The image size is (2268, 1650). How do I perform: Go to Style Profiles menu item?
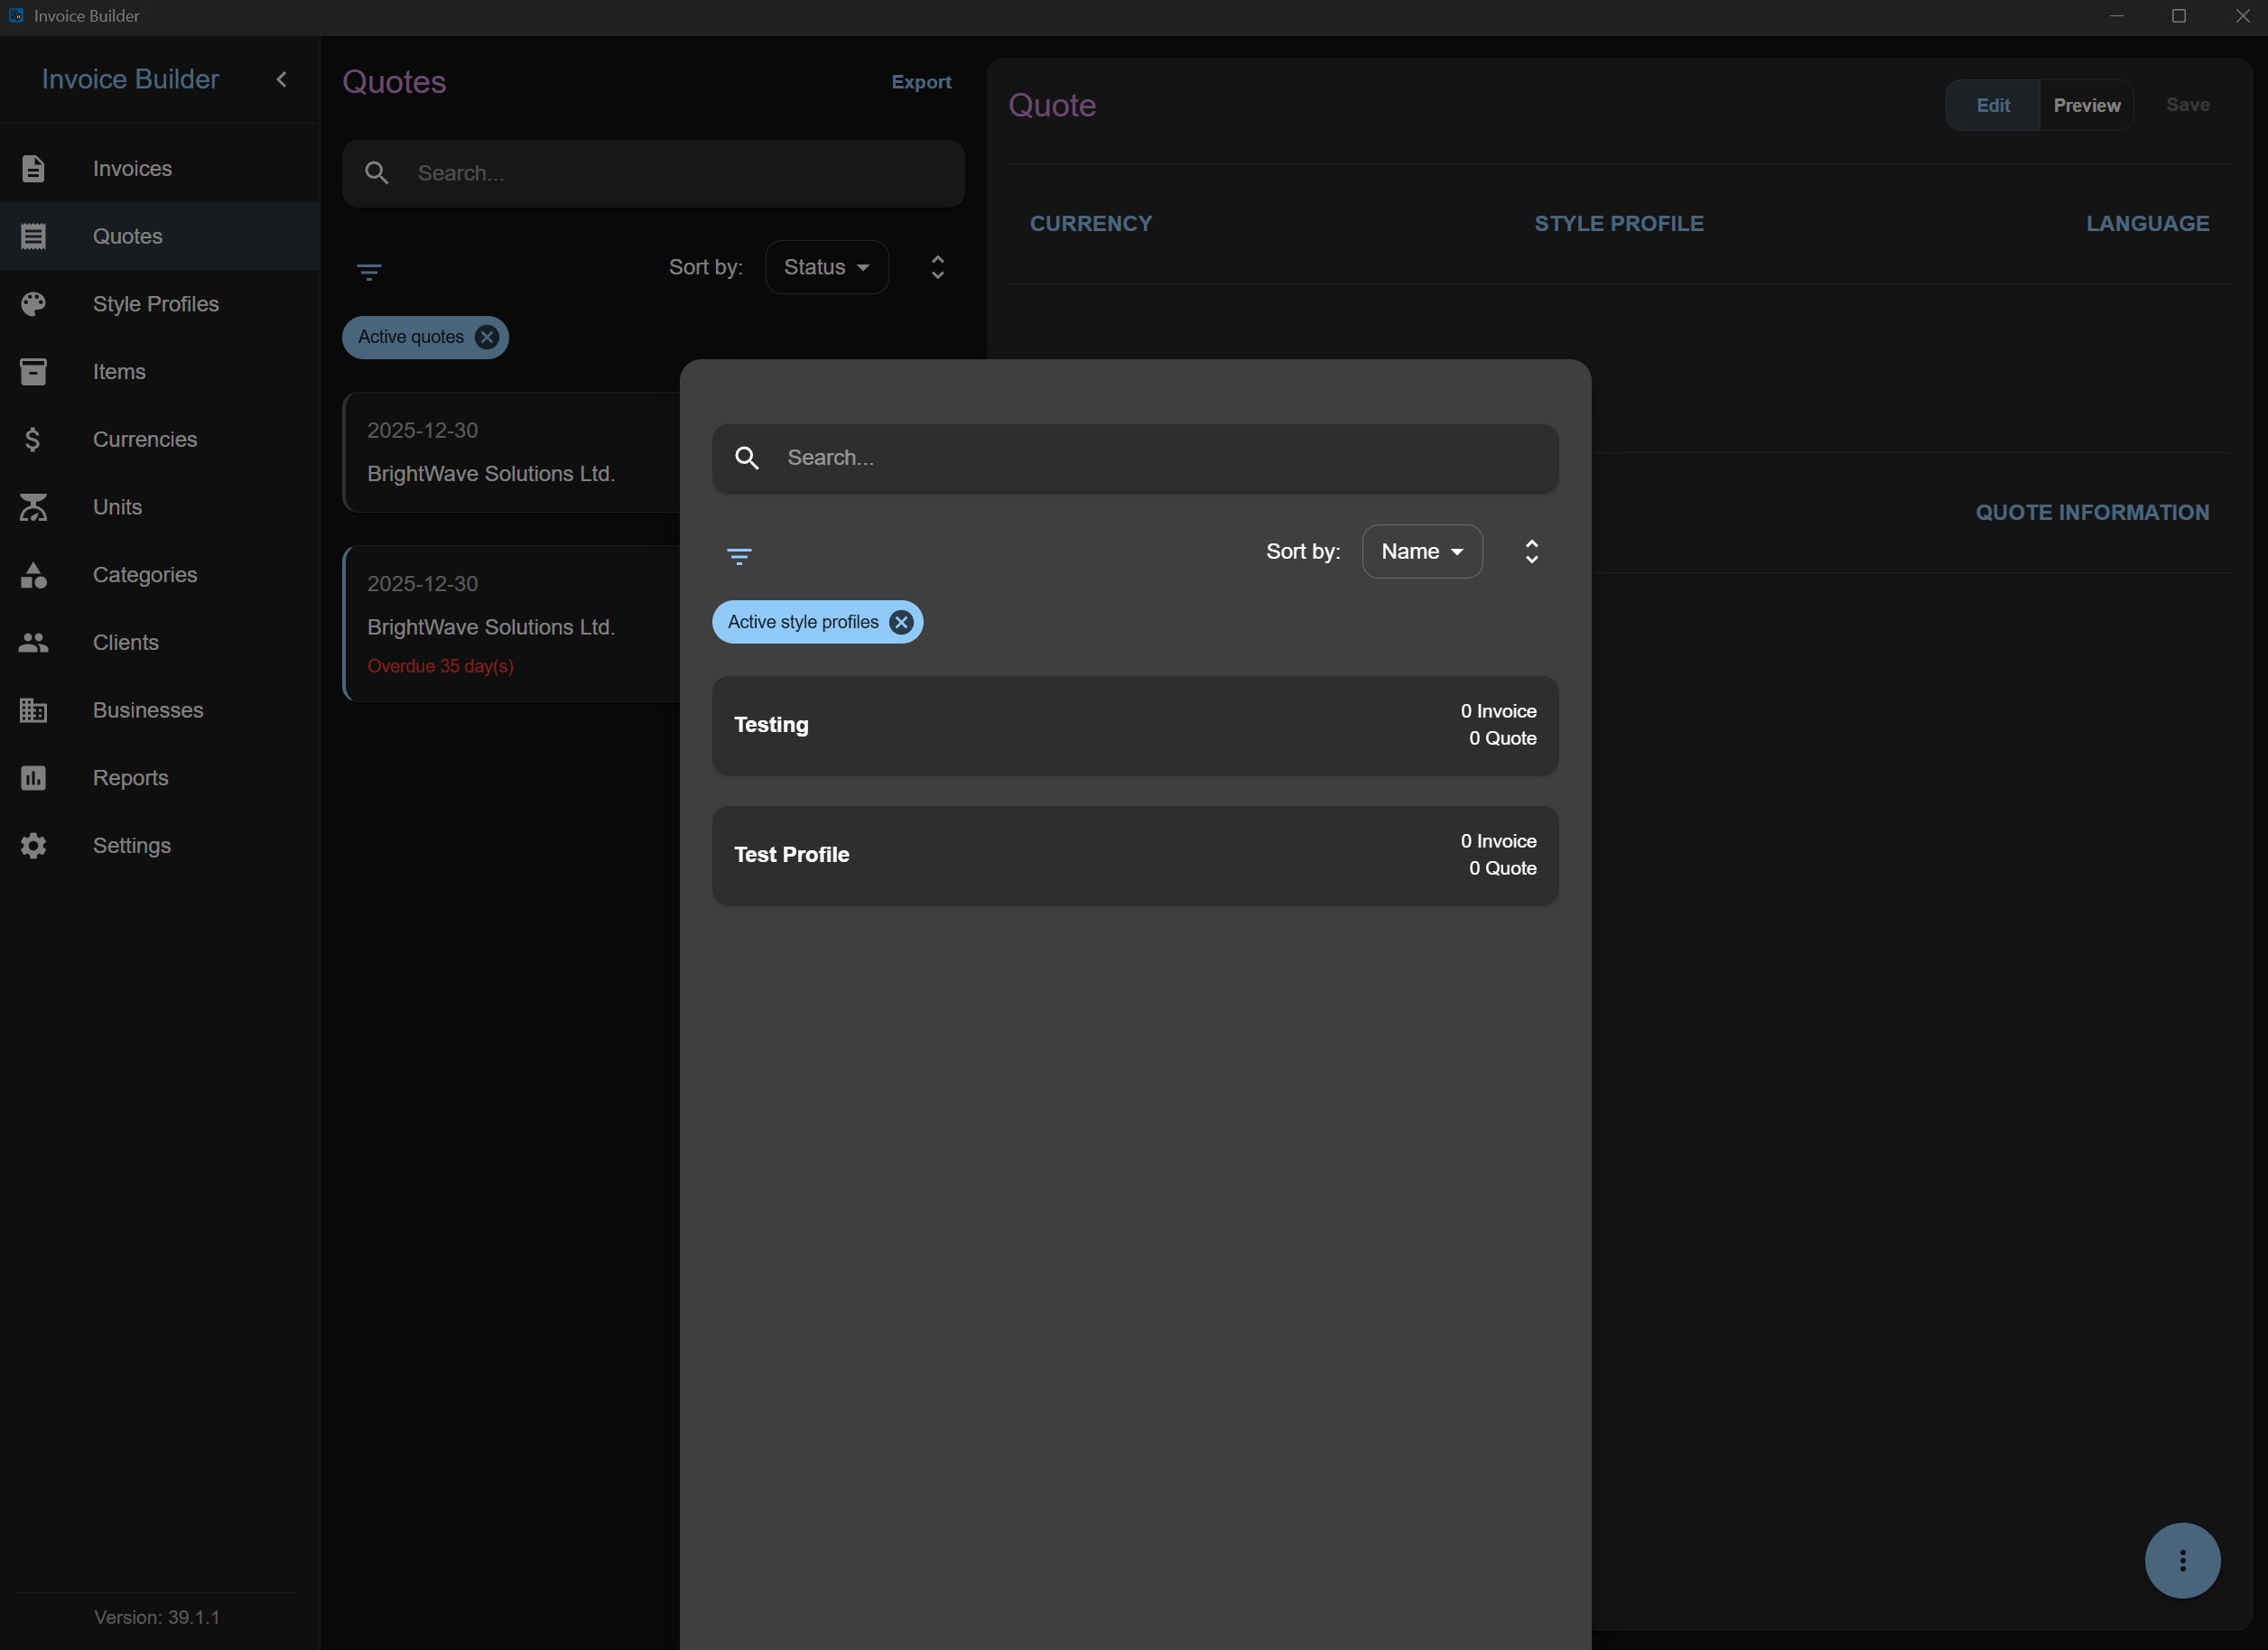tap(160, 304)
